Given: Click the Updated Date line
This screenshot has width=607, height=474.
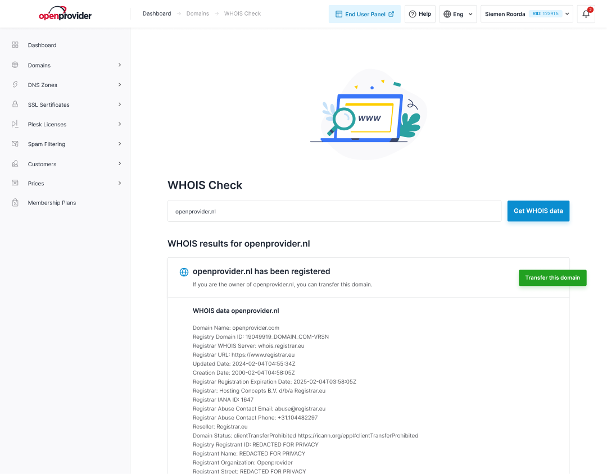Looking at the screenshot, I should [x=244, y=364].
